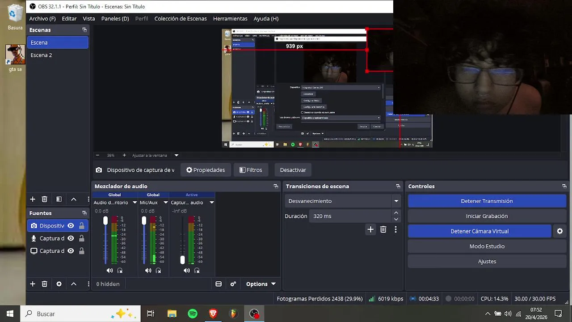Lock the display Captura source
Viewport: 572px width, 322px height.
coord(81,251)
